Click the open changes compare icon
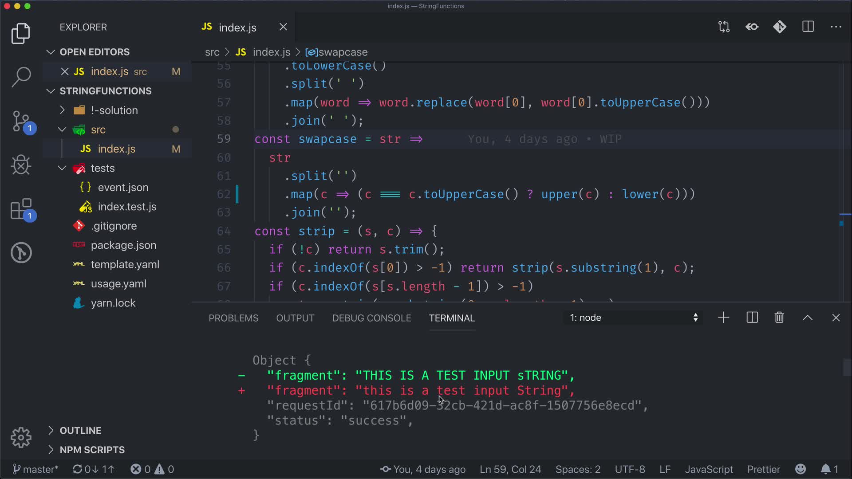 (x=724, y=27)
